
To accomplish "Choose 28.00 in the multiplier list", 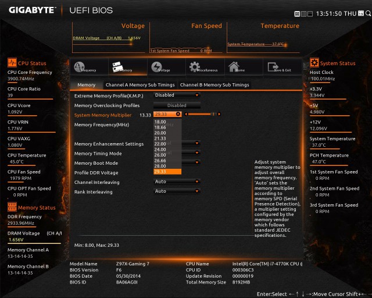I will coord(167,166).
